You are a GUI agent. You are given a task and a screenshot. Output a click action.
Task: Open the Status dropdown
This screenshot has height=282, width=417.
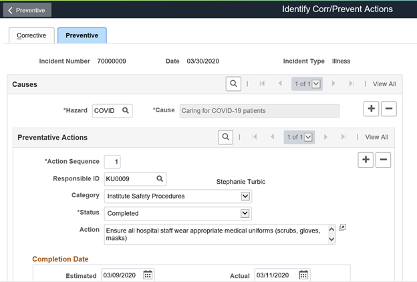pos(245,213)
